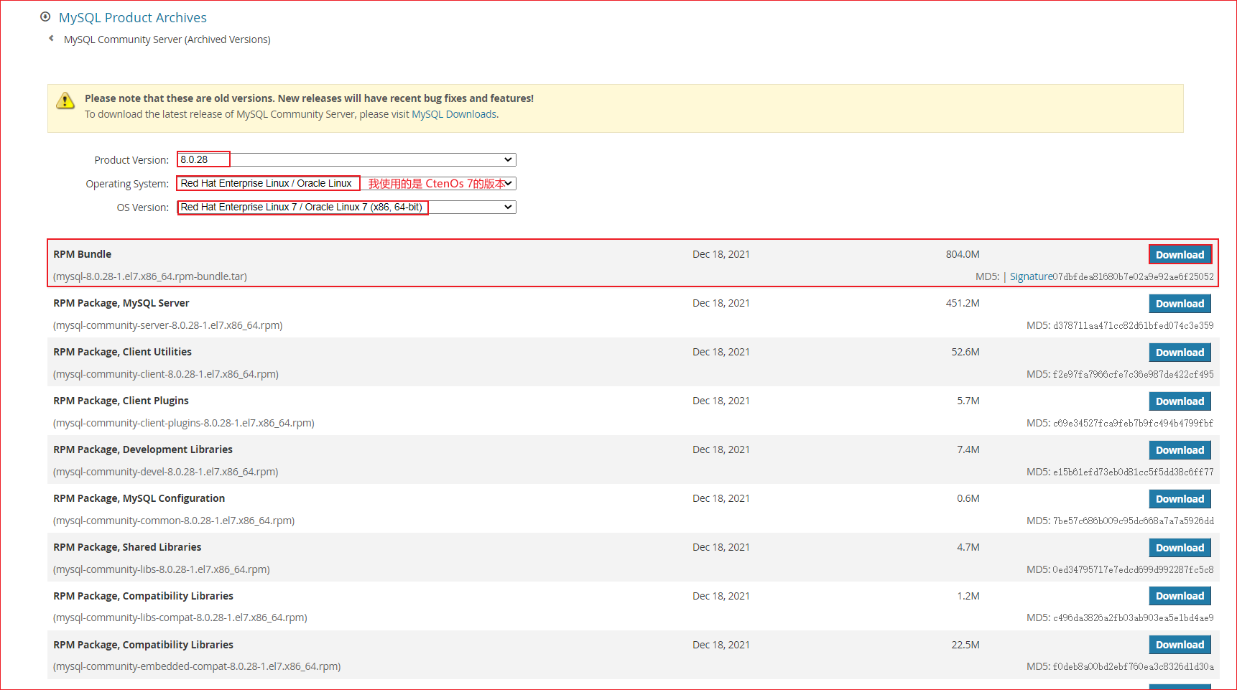
Task: Click filename mysql-community-libs-8.0.28-1.el7.x86_64.rpm
Action: tap(162, 569)
